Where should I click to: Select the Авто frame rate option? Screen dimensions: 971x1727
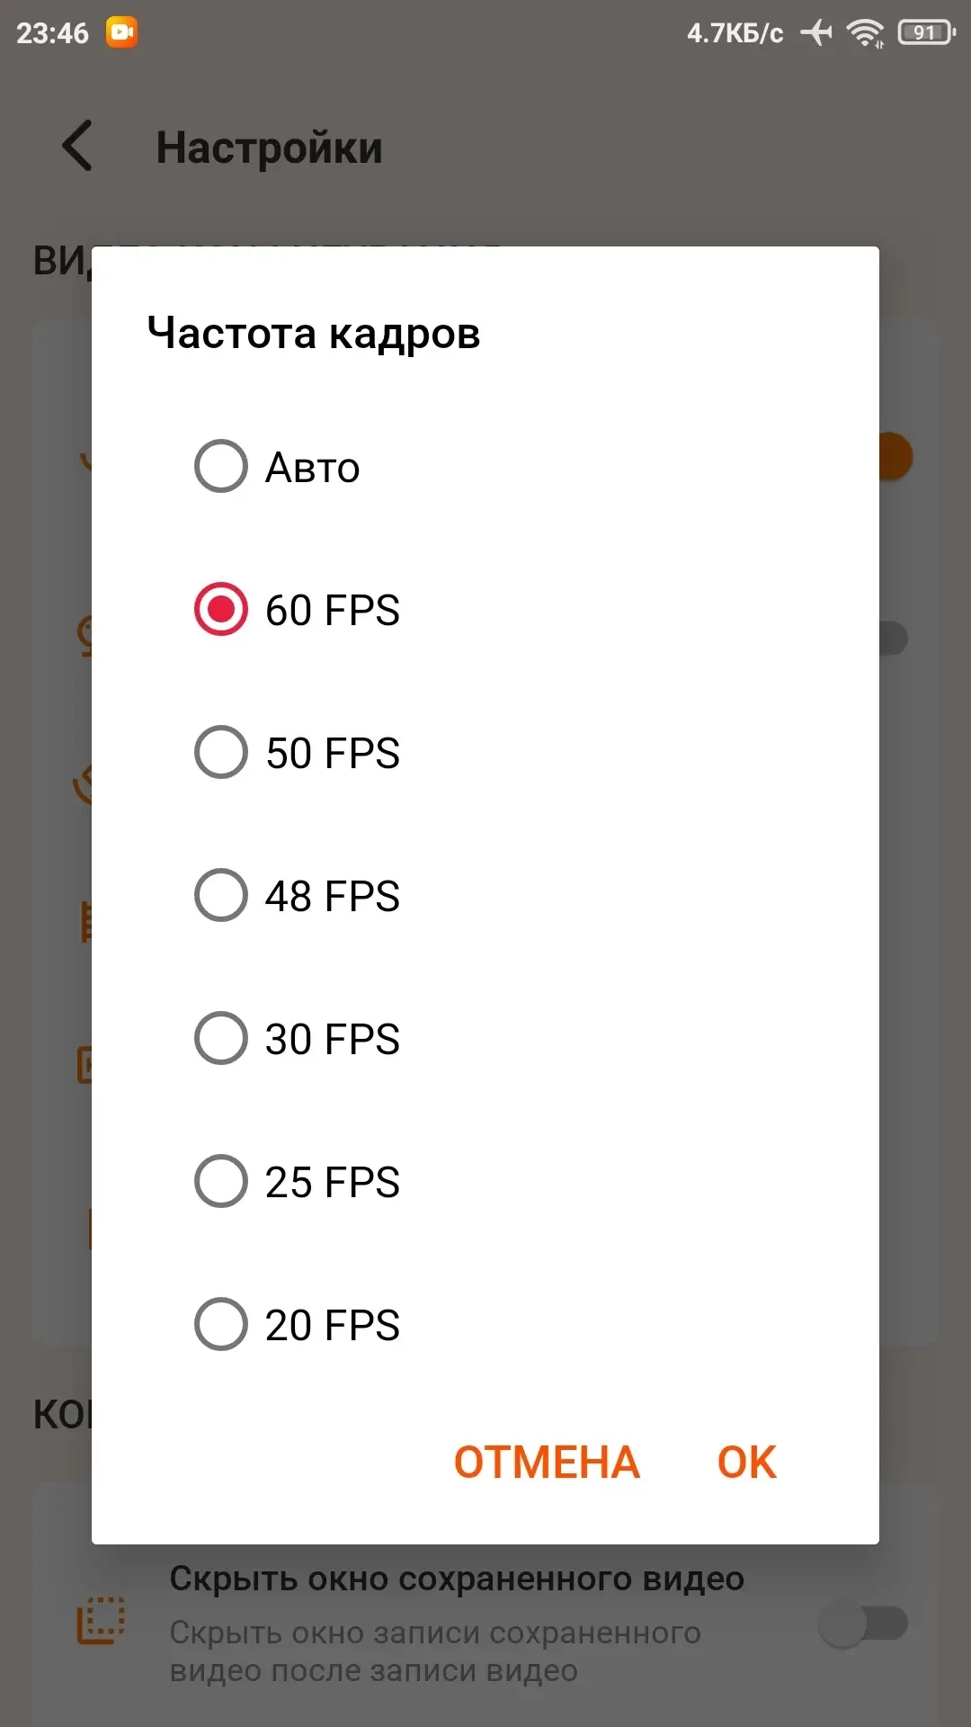221,466
